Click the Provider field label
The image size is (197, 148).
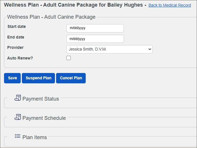click(16, 47)
